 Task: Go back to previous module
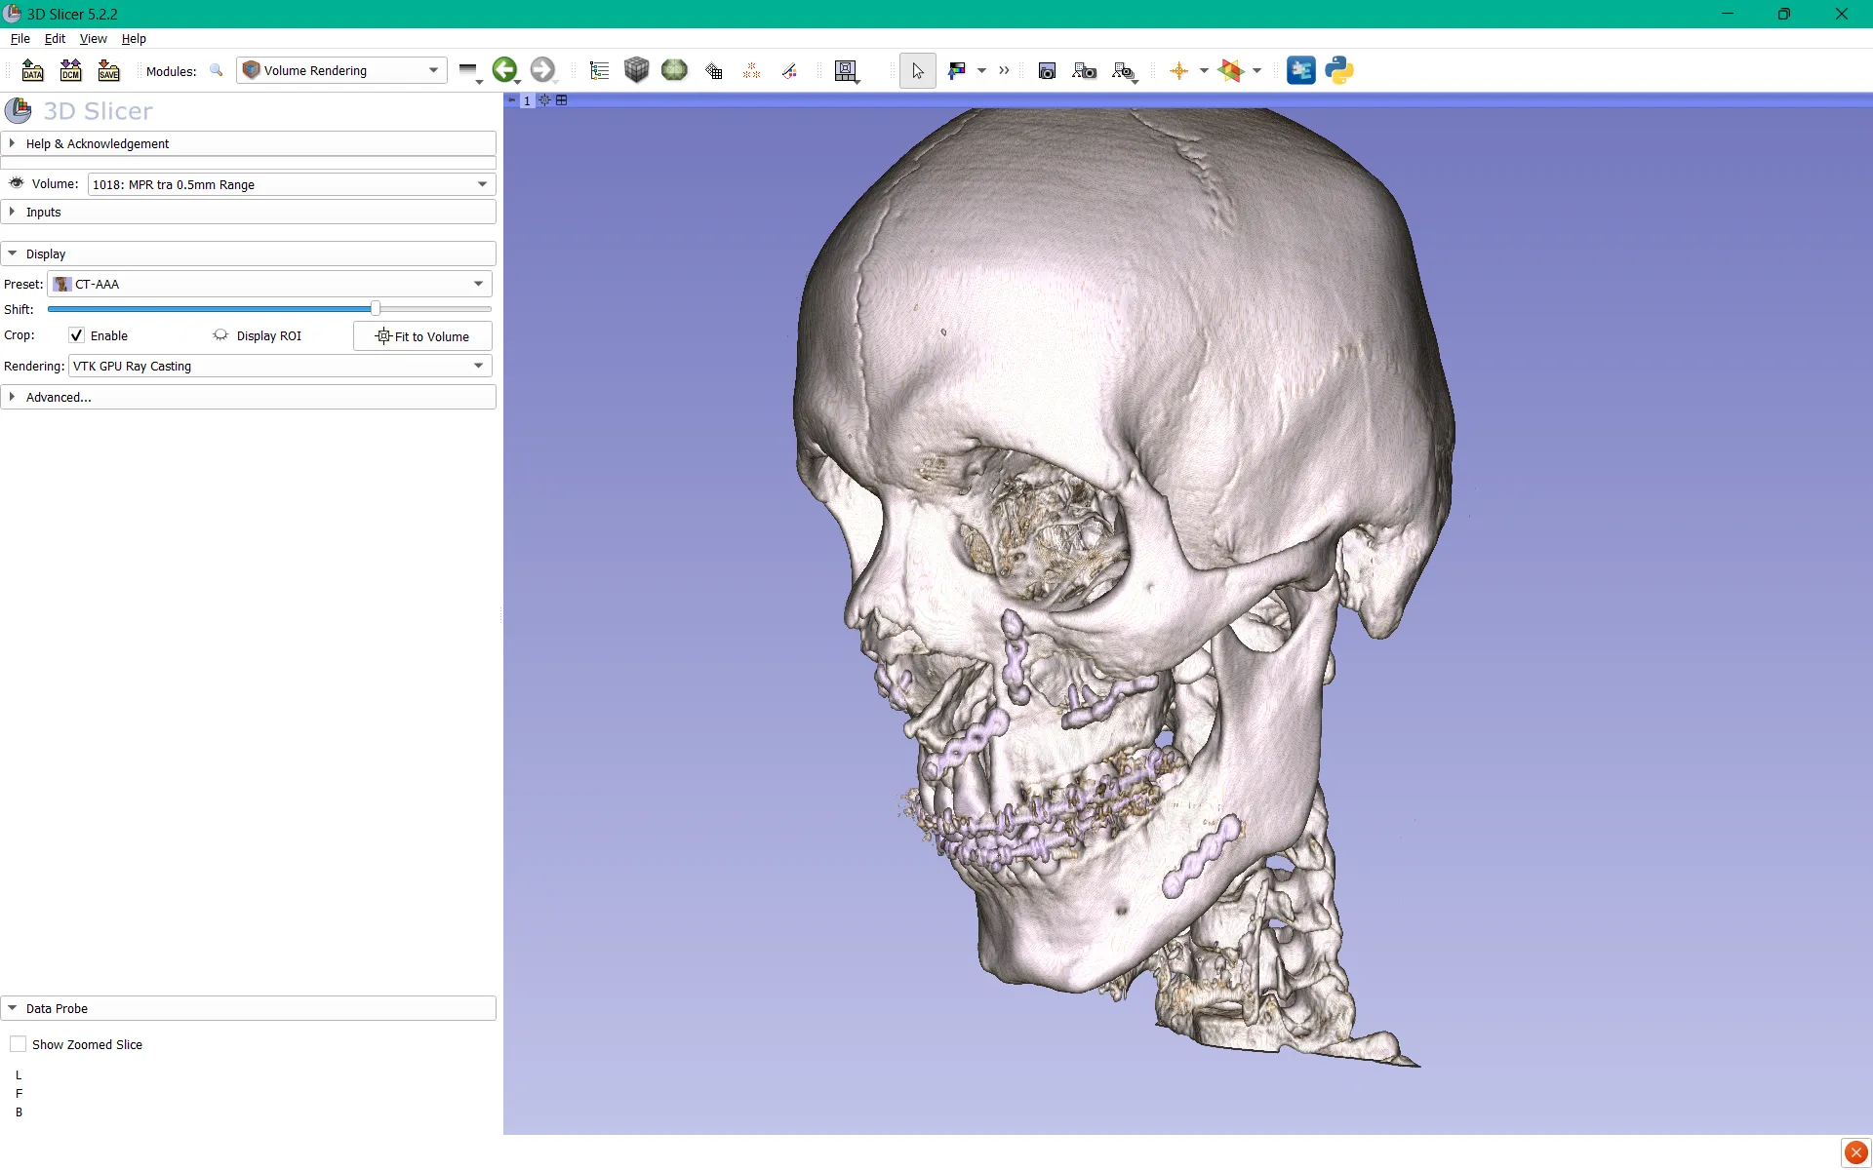tap(504, 69)
